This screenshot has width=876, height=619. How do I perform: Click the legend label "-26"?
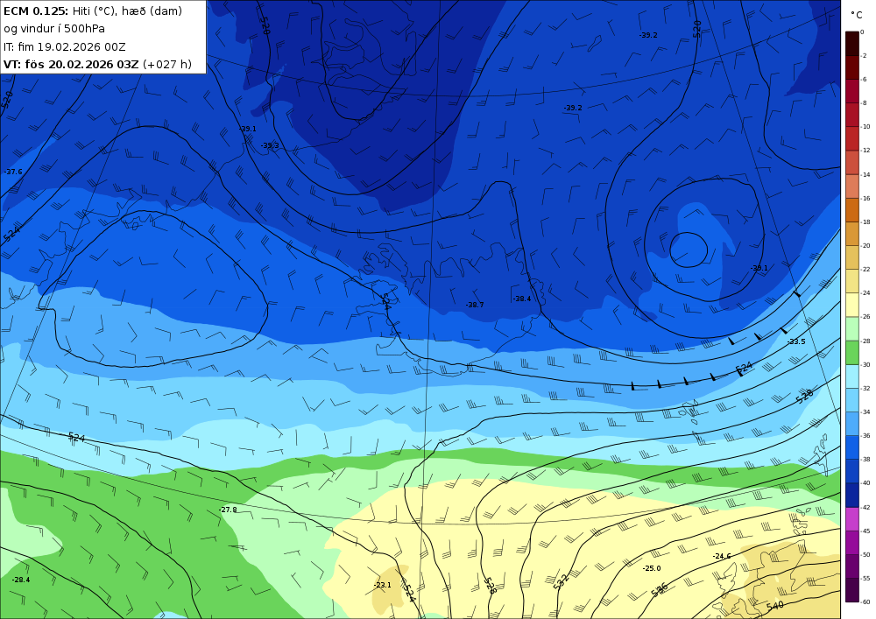(x=865, y=316)
